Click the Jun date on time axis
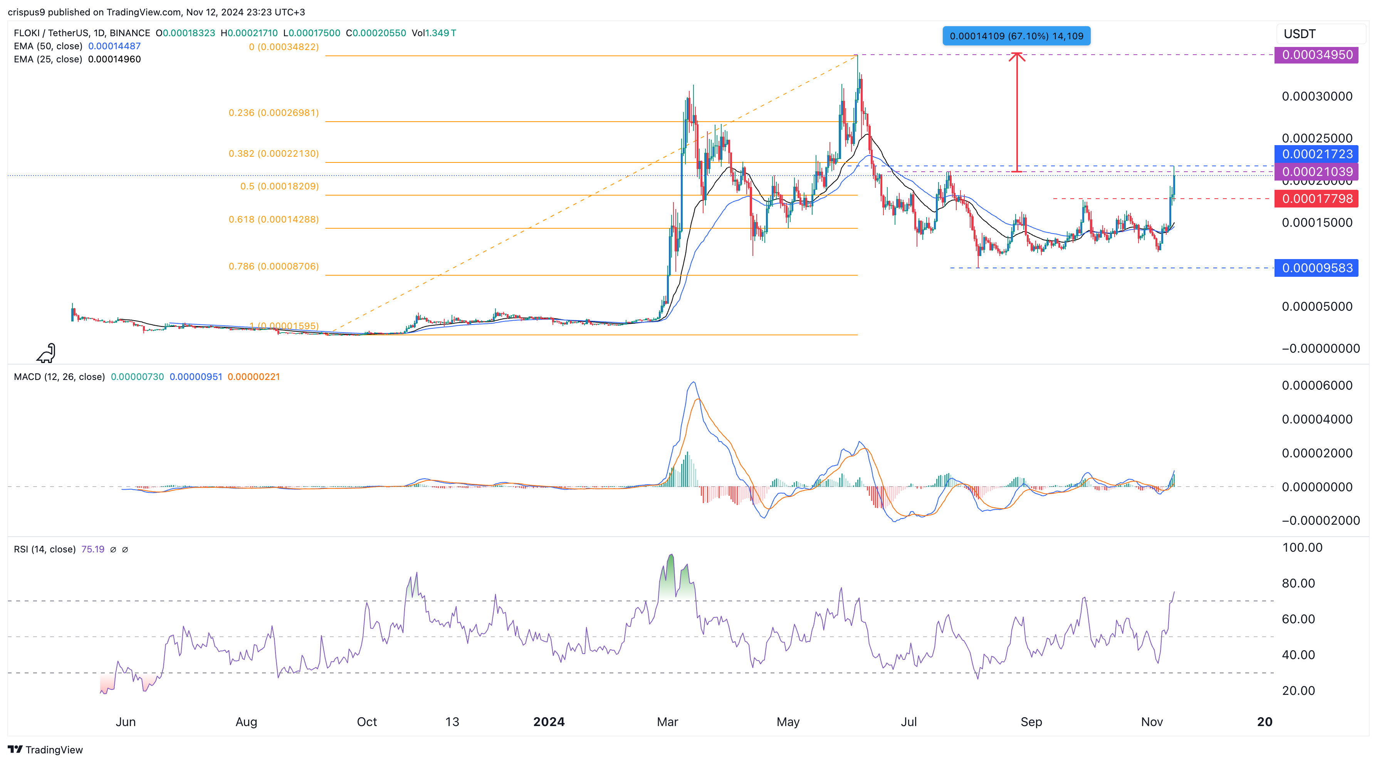 click(126, 722)
